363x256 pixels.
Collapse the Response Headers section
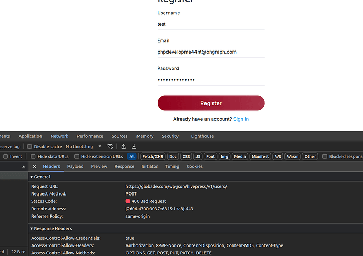tap(32, 229)
